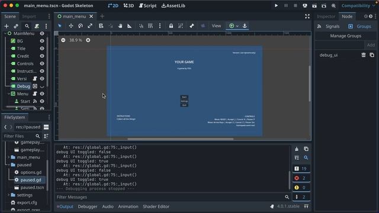Hide the Title node

click(42, 49)
